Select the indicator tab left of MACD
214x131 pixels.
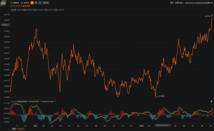coord(14,129)
